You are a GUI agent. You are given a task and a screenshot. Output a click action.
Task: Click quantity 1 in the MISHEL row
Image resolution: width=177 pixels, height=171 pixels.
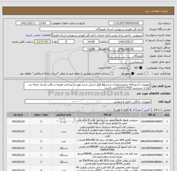[x=41, y=155]
